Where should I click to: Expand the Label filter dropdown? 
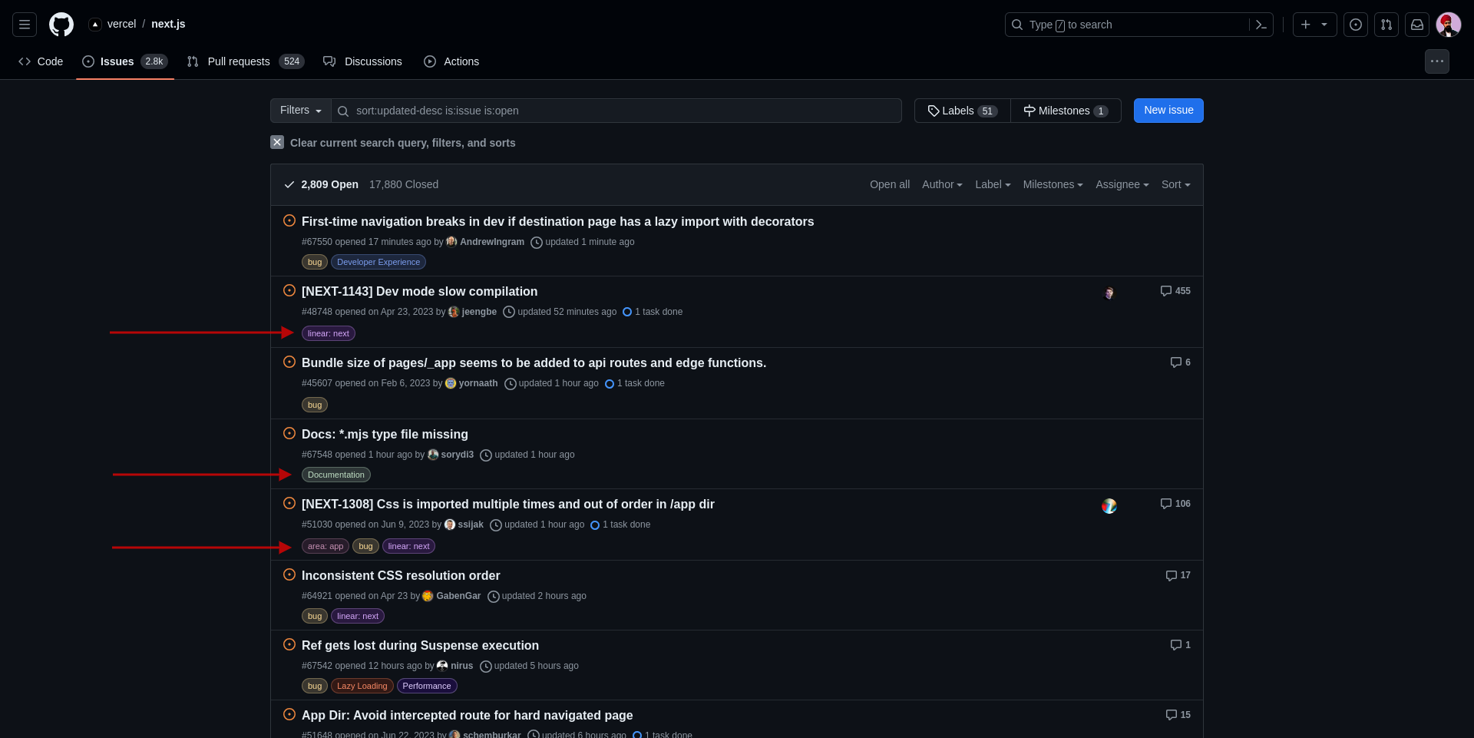click(993, 184)
